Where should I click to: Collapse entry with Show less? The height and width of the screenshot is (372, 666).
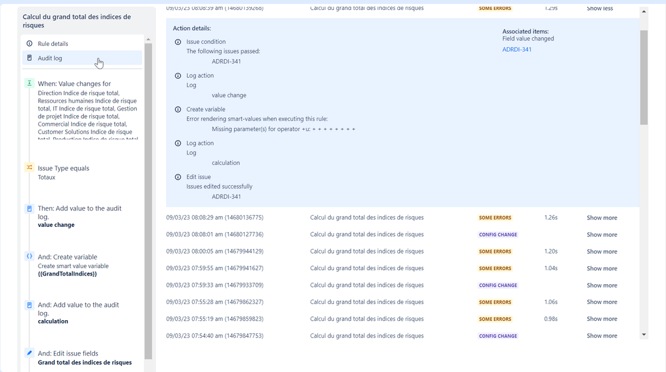click(600, 8)
